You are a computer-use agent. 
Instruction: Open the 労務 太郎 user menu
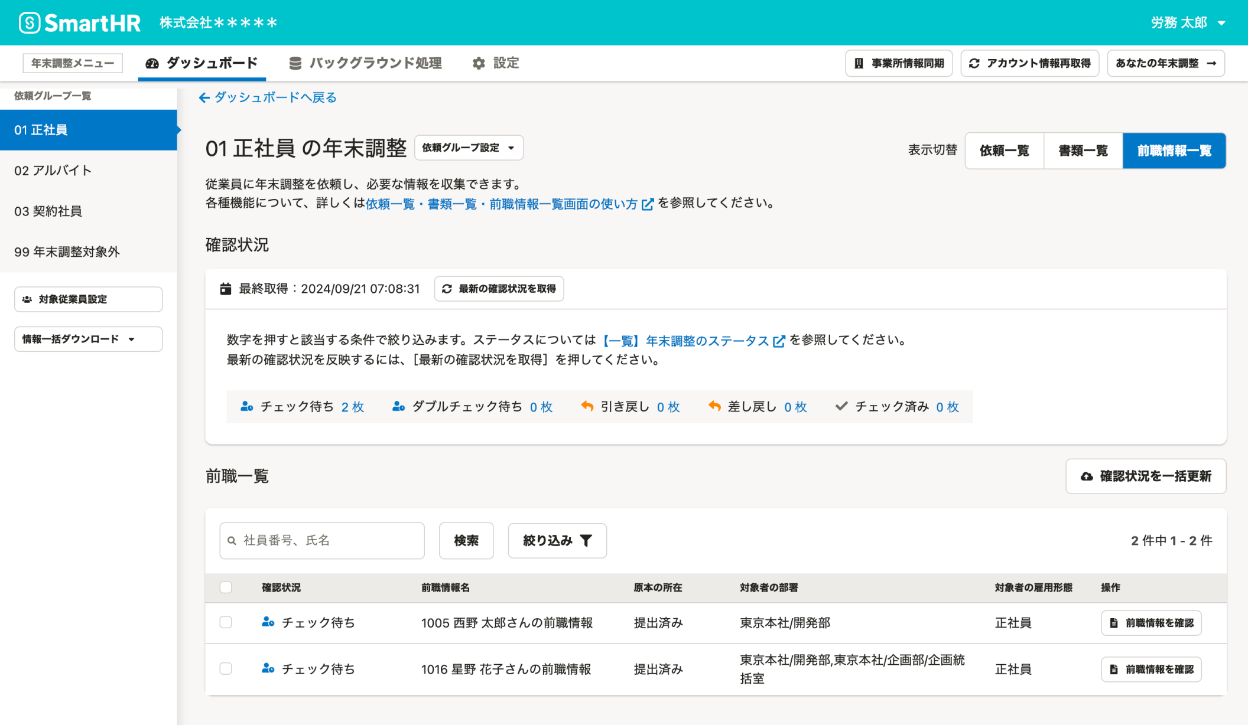pyautogui.click(x=1188, y=22)
